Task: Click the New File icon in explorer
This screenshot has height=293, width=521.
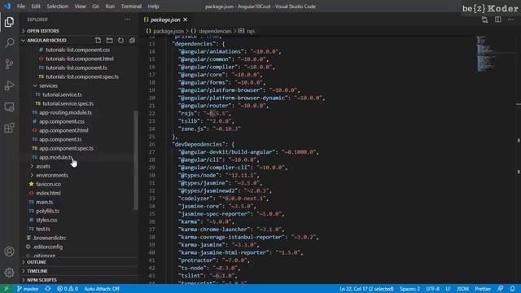Action: [98, 40]
